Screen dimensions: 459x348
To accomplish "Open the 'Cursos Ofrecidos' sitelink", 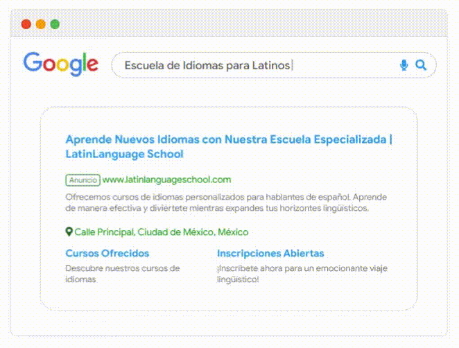I will point(107,254).
